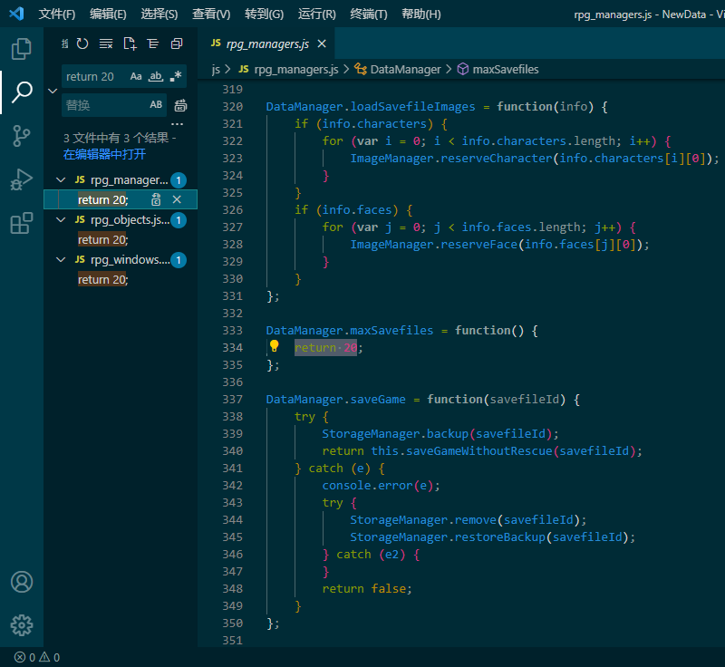Open the Extensions view
Viewport: 725px width, 667px height.
click(21, 223)
